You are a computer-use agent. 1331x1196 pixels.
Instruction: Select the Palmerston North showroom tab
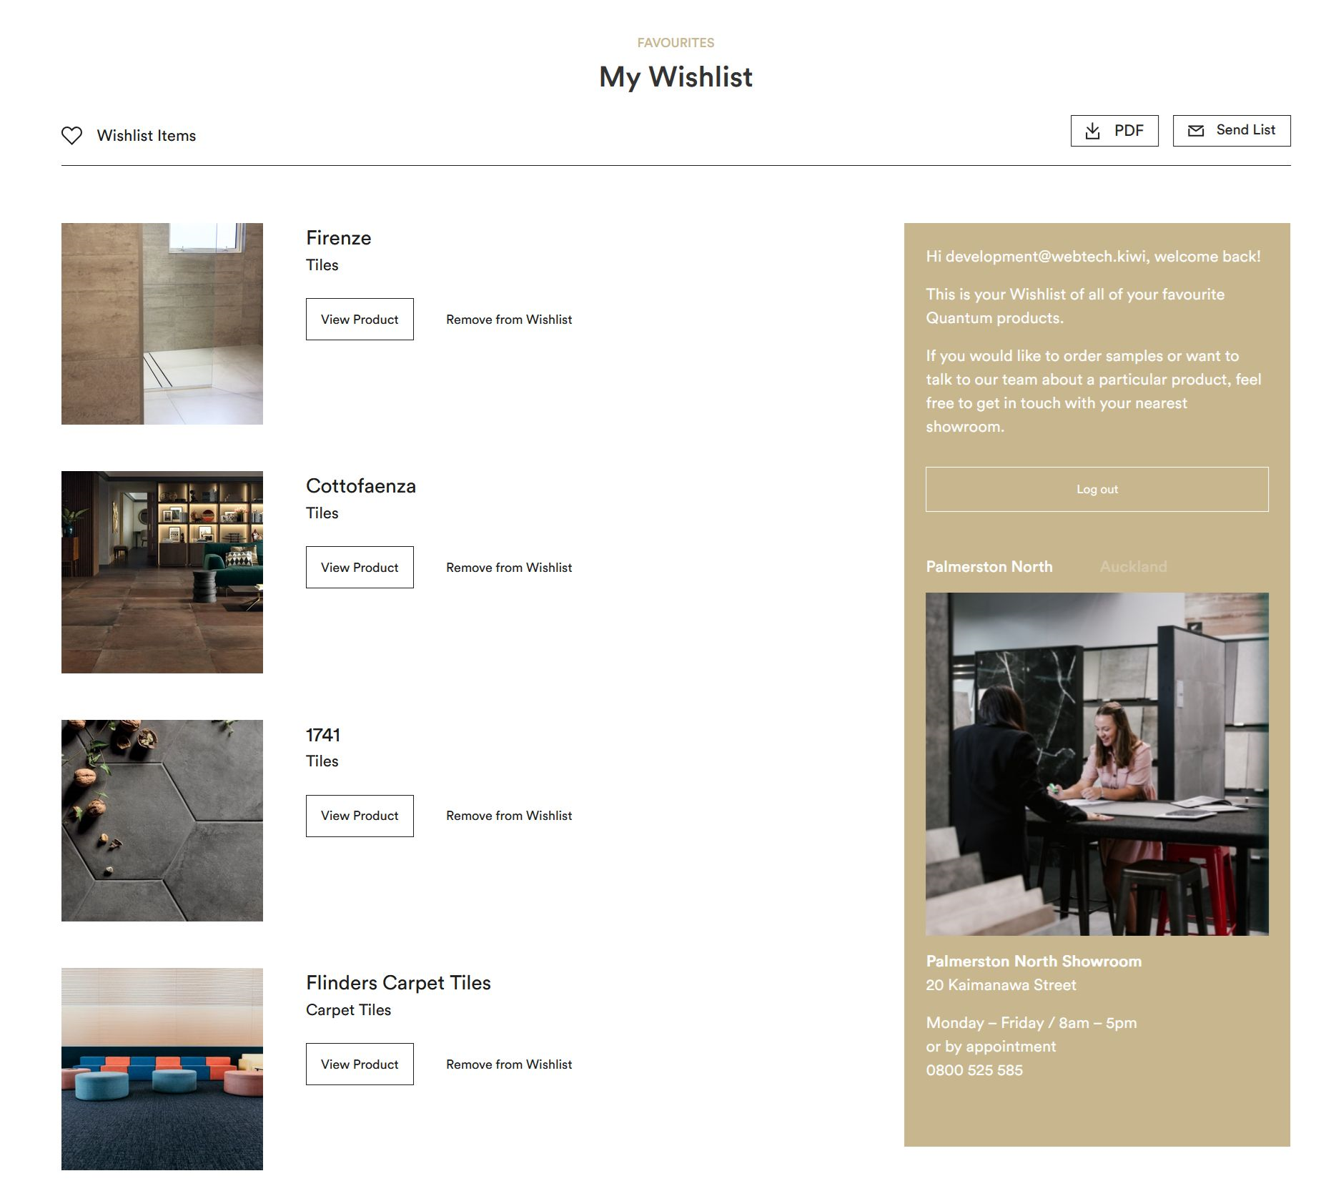click(x=989, y=567)
